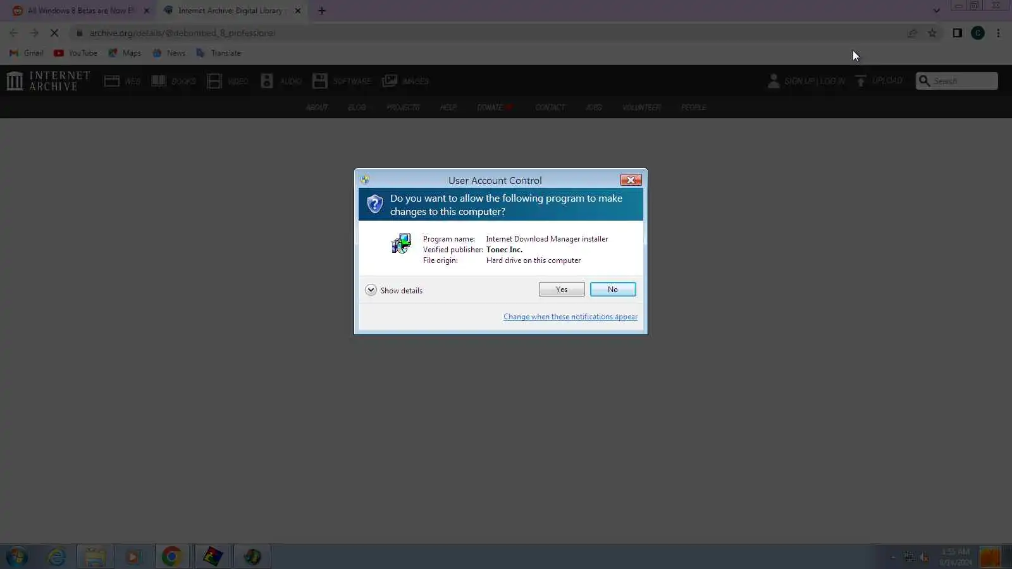Open the People menu item
Image resolution: width=1012 pixels, height=569 pixels.
coord(693,107)
